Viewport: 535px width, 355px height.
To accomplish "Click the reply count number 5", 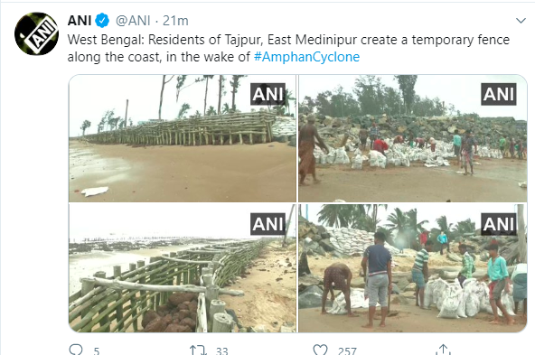I will [97, 350].
